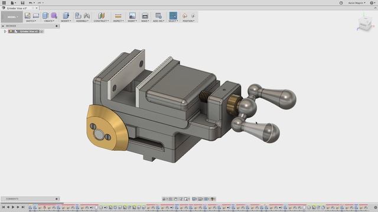Click the Capture Position icon
Screen dimensions: 378x212
pyautogui.click(x=185, y=16)
